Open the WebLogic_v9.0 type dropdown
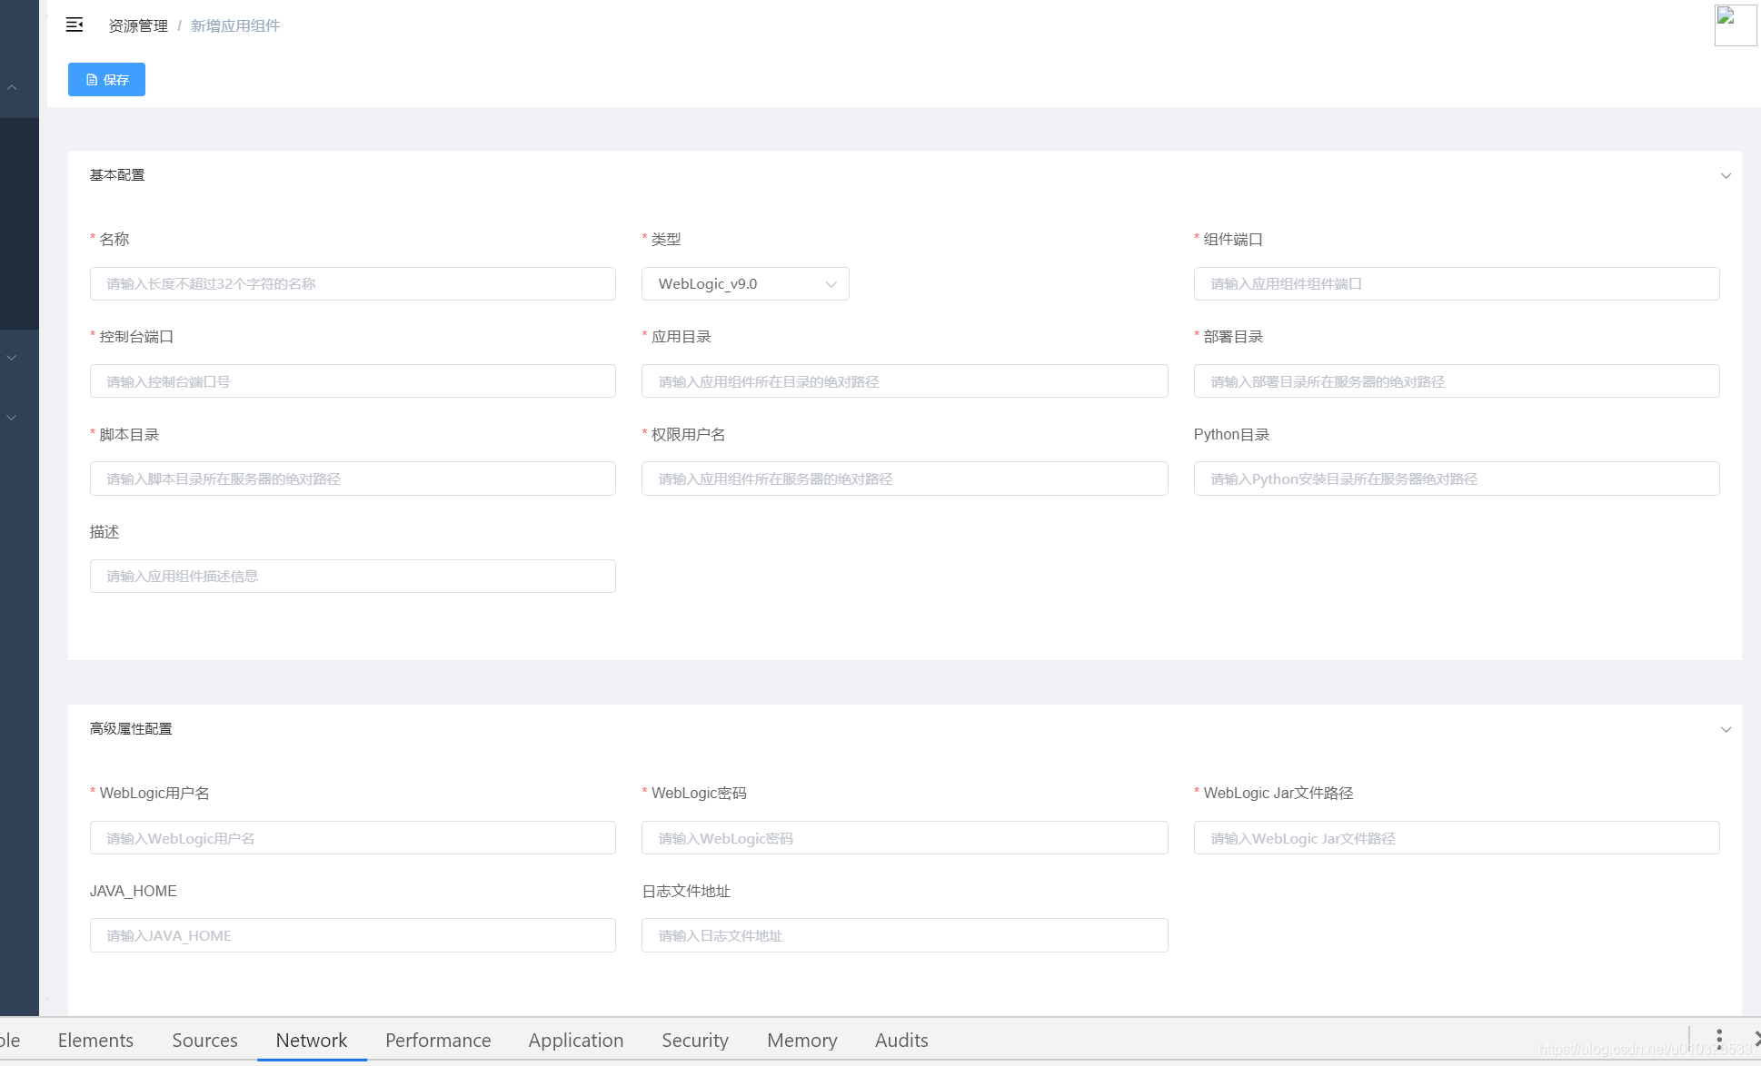 [744, 282]
